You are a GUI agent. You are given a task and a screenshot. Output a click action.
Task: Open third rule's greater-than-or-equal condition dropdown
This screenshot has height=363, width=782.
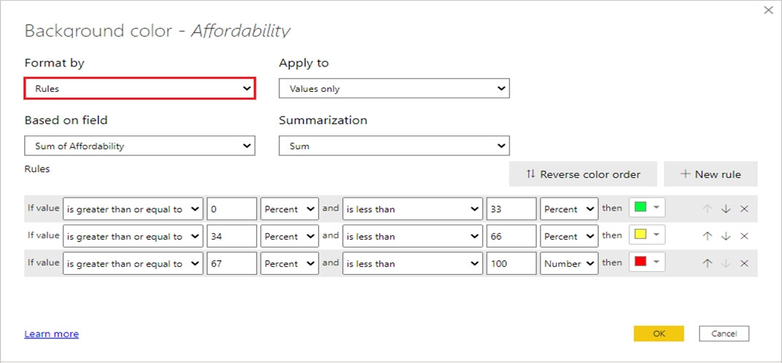pos(133,263)
